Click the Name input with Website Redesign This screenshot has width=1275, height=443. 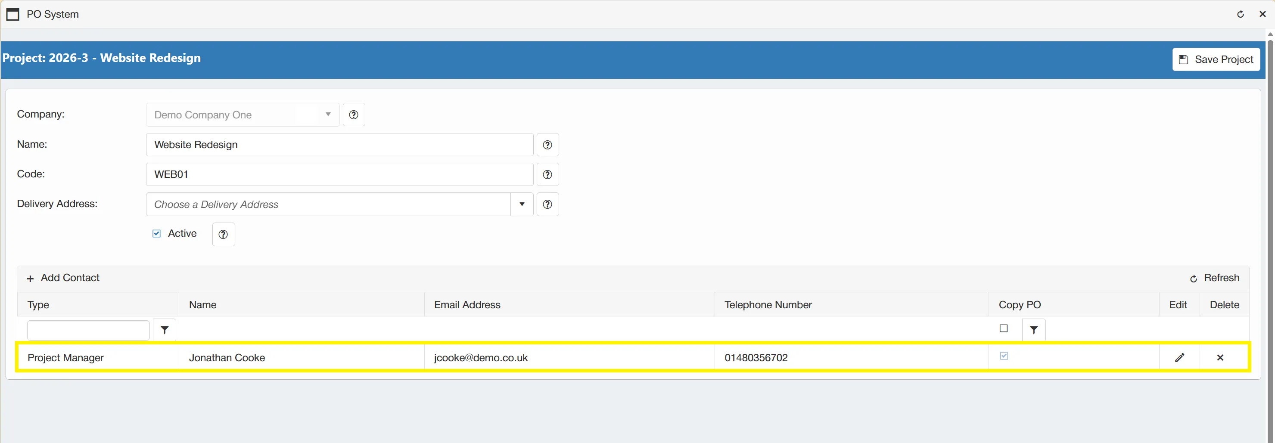[339, 145]
